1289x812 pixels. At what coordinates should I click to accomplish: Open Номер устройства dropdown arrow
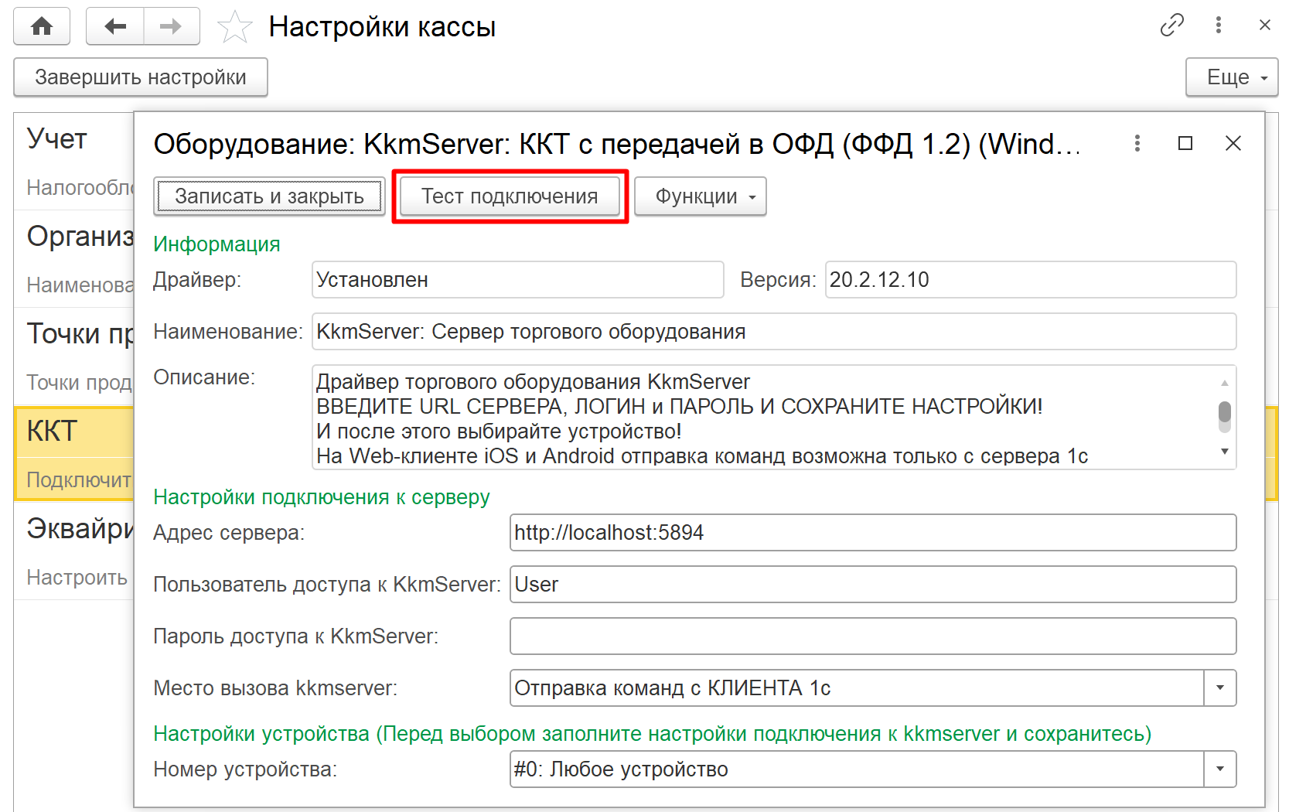tap(1220, 769)
